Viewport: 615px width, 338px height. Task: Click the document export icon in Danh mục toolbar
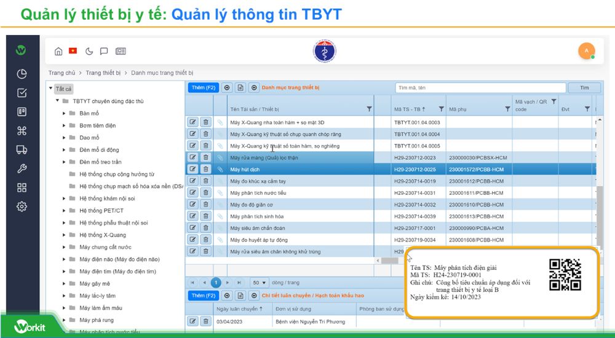point(240,87)
